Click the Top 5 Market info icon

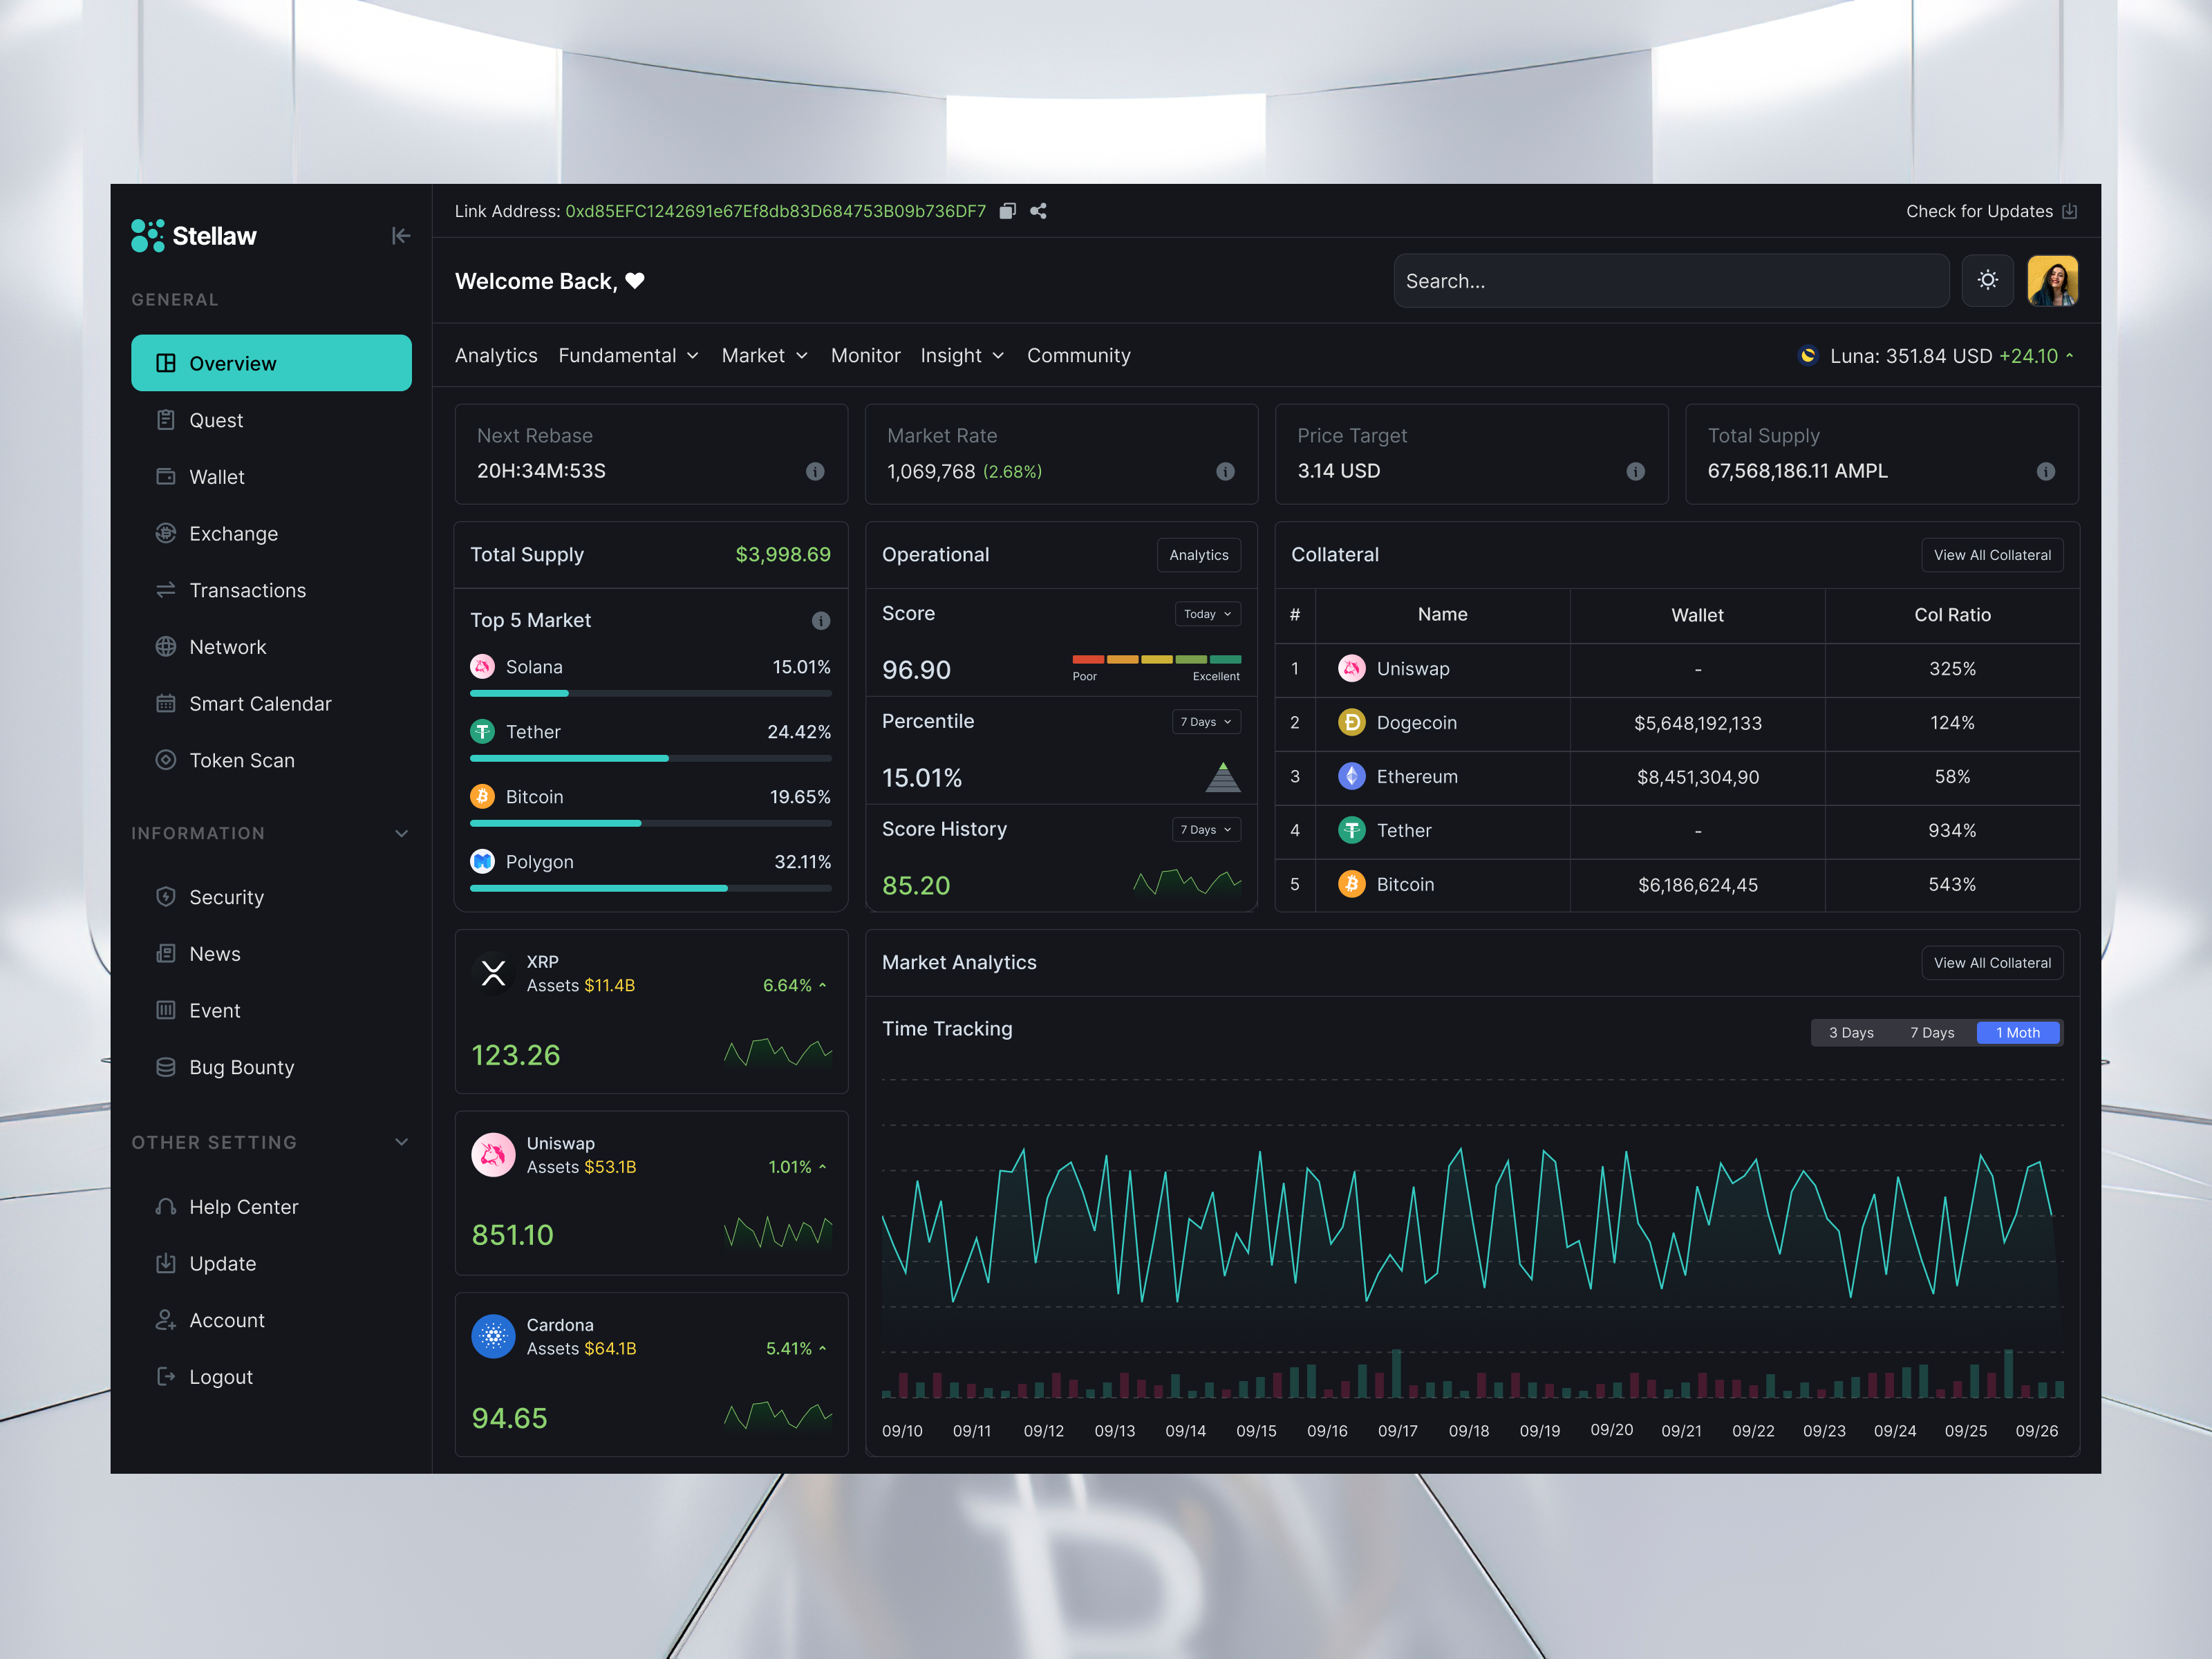[821, 620]
